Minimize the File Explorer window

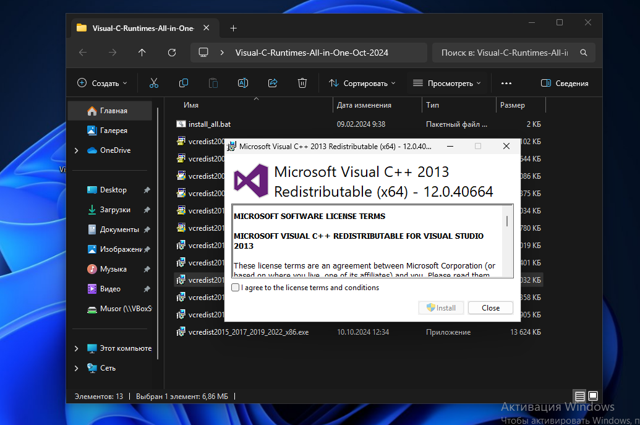click(x=531, y=22)
